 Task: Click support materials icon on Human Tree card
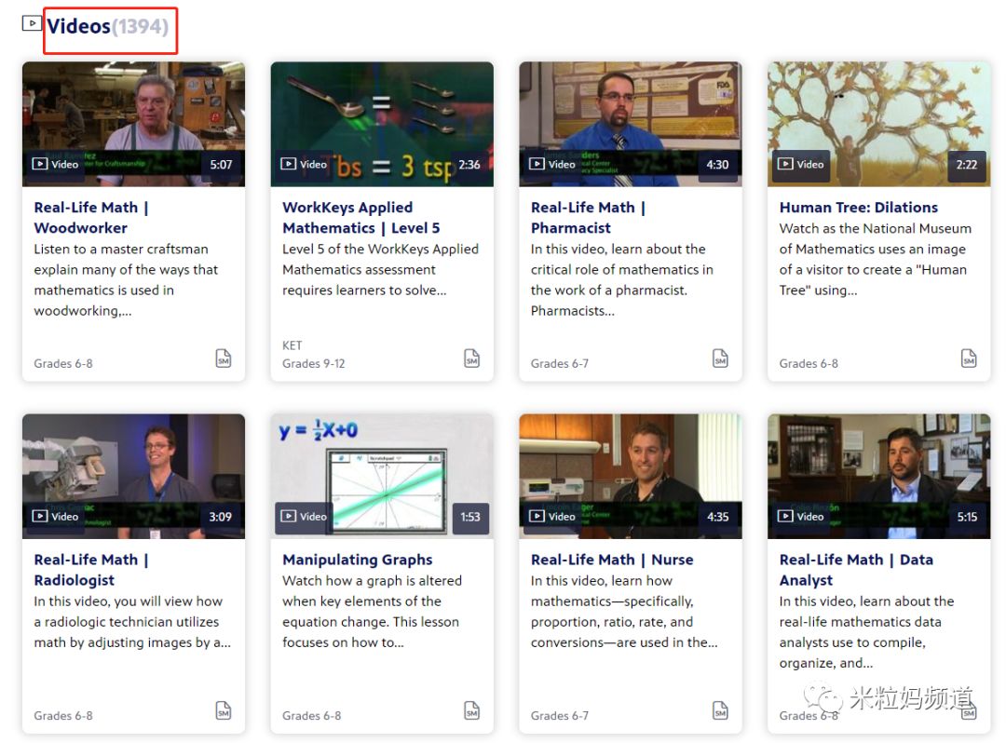point(969,358)
